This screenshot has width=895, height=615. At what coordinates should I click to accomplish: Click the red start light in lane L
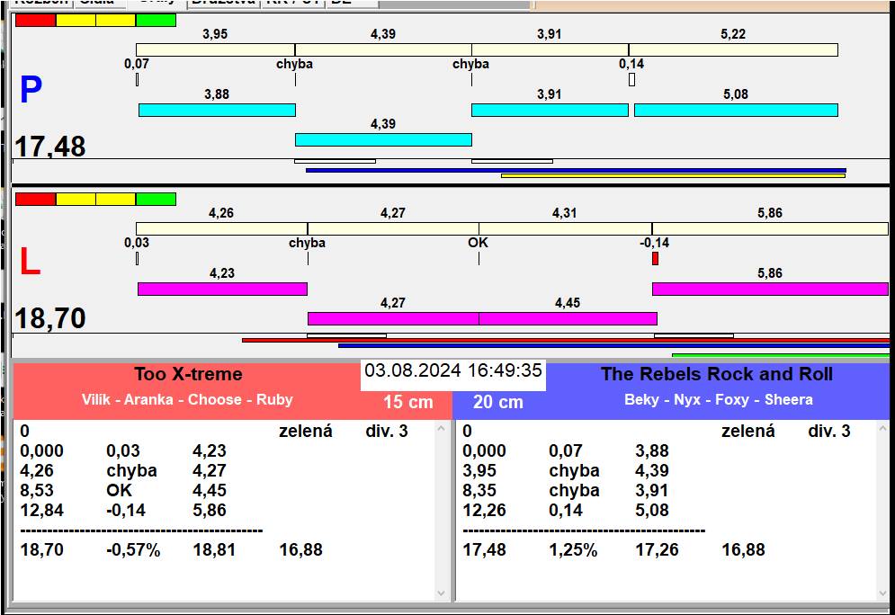(35, 199)
